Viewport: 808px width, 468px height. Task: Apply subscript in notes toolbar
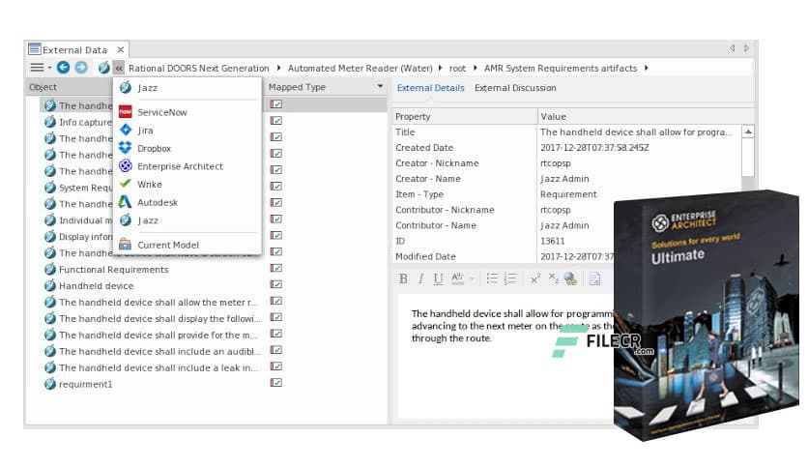[554, 278]
